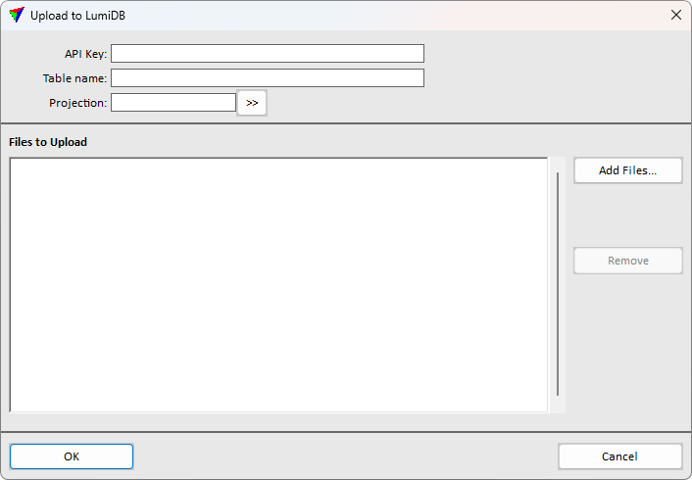The height and width of the screenshot is (480, 692).
Task: Click the 'Projection:' label
Action: [x=77, y=102]
